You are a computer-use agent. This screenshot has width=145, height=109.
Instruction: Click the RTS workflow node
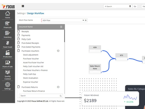pos(122,57)
